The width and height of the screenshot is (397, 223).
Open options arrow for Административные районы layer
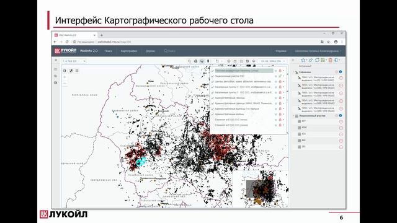283,114
